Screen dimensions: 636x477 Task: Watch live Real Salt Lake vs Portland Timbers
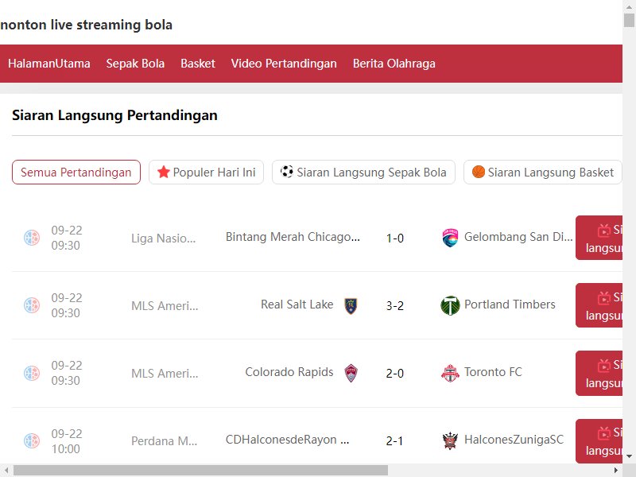pyautogui.click(x=599, y=305)
